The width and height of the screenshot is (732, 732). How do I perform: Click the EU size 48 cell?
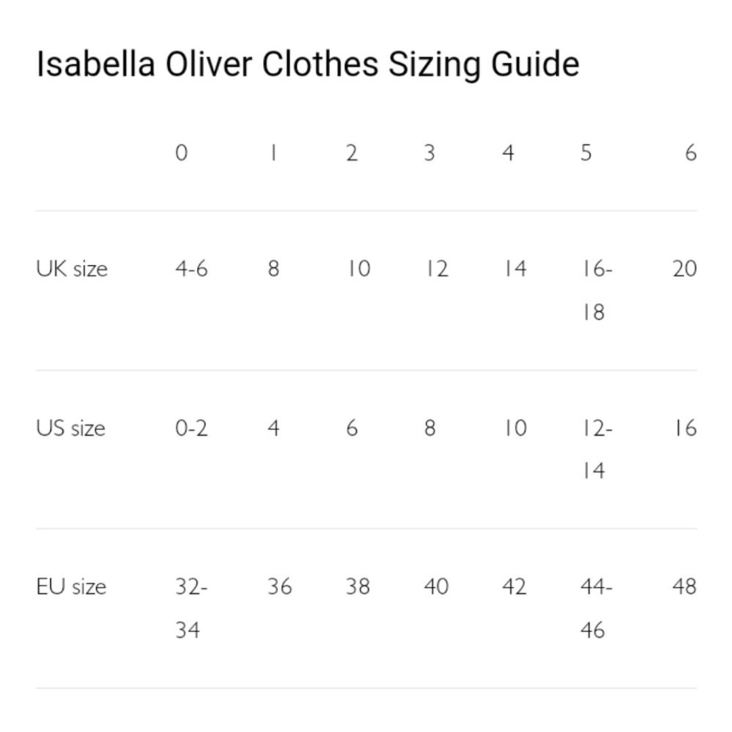685,587
